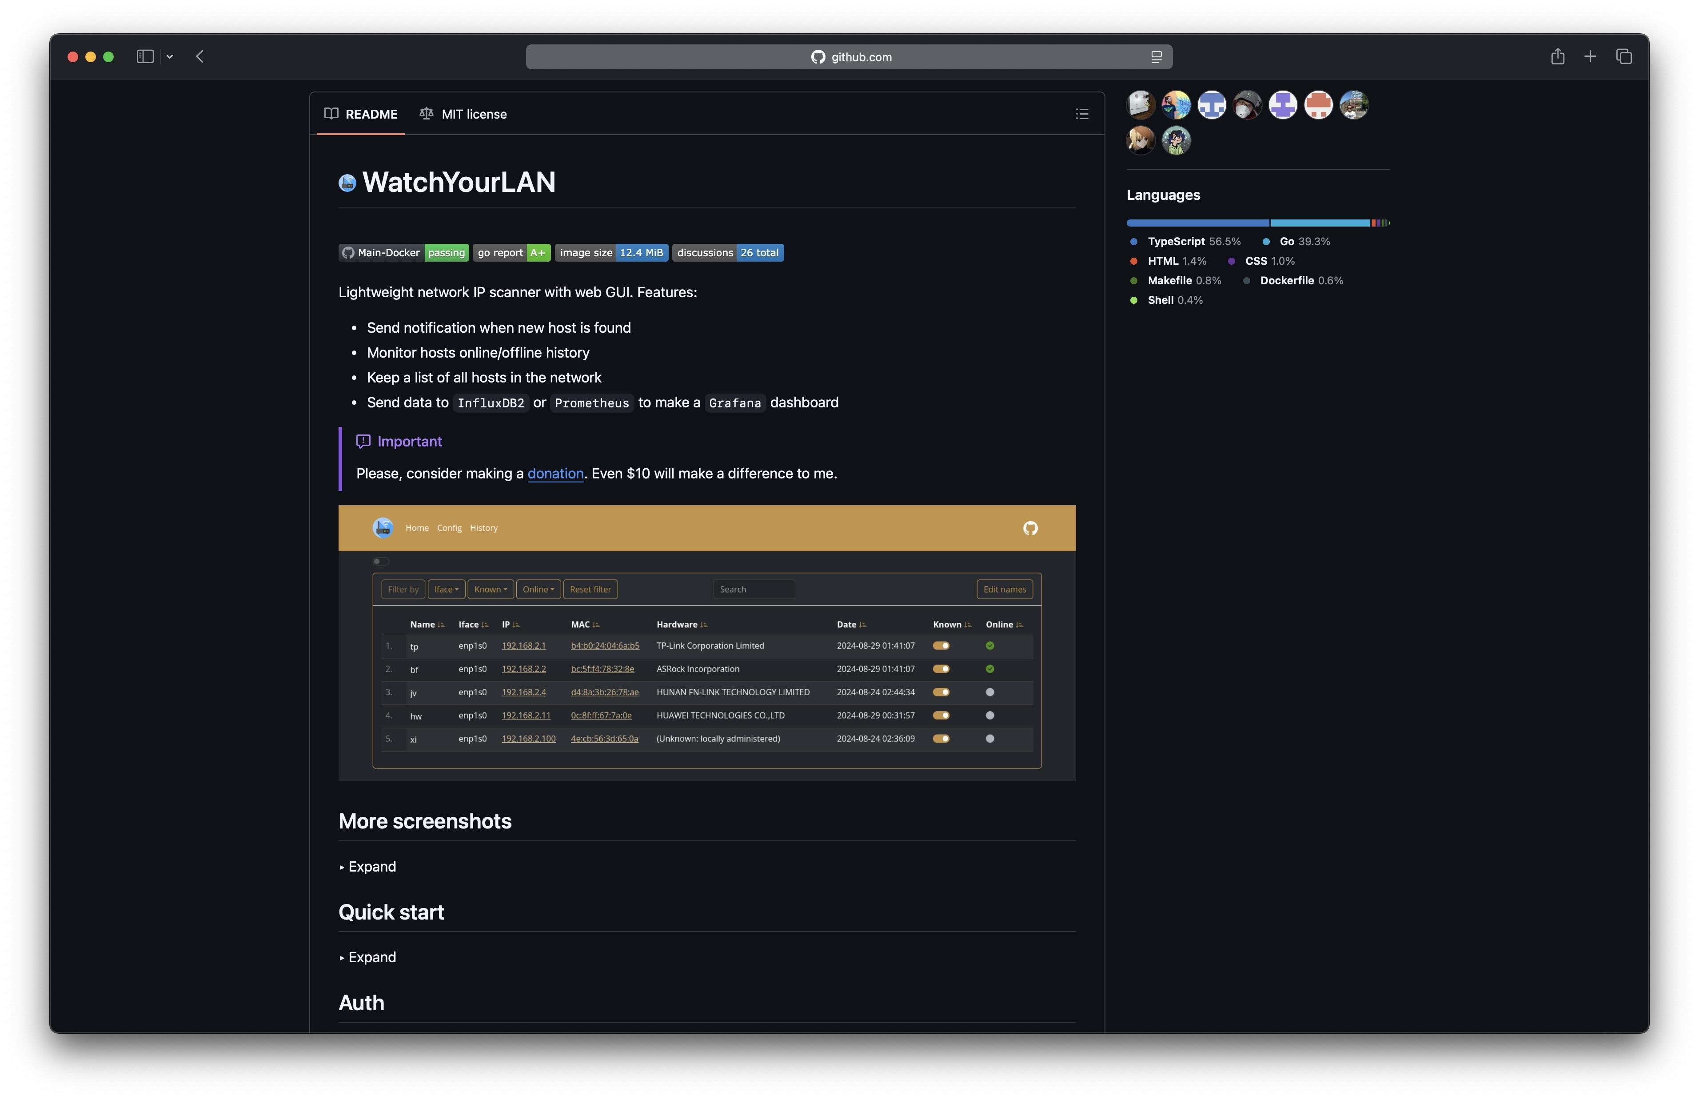Click the Reset filter button
This screenshot has height=1099, width=1699.
[x=590, y=589]
